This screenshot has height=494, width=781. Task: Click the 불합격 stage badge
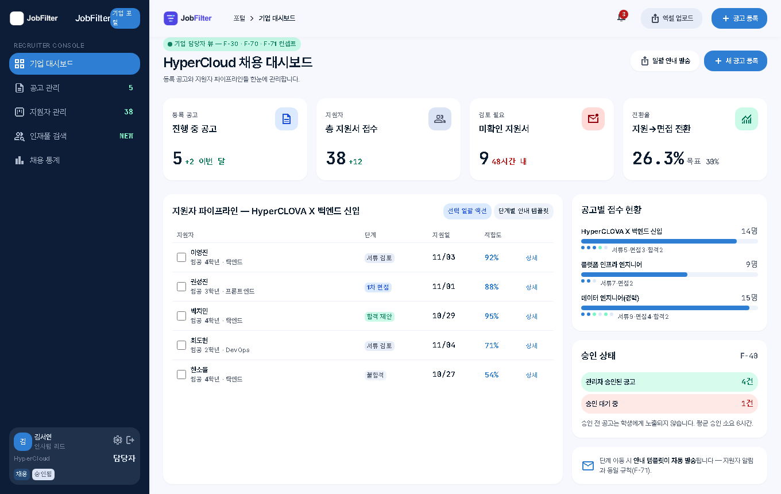pos(376,375)
